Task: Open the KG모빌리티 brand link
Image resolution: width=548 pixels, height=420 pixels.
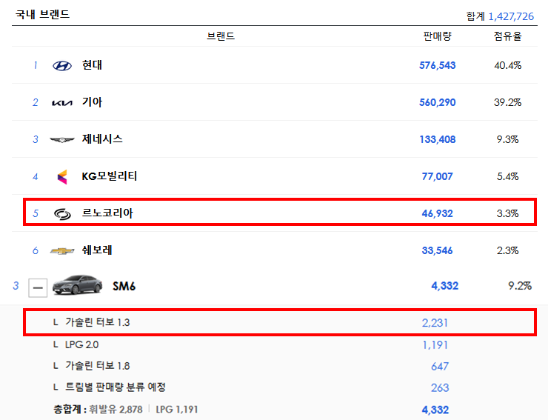Action: tap(110, 176)
